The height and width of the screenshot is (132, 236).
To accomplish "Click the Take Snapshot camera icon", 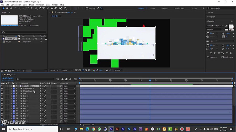I will 107,70.
